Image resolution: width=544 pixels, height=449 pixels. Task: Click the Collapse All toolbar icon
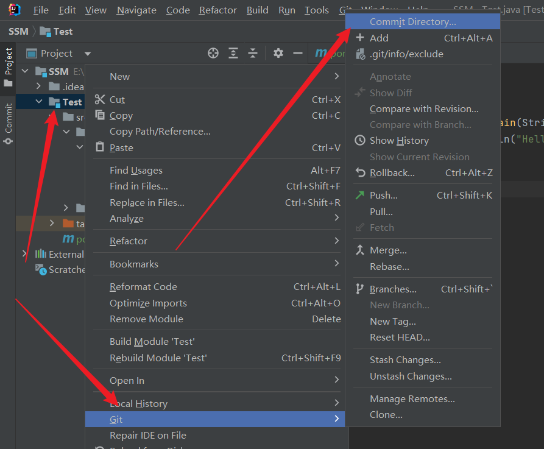[253, 53]
